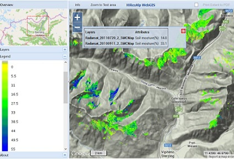Image resolution: width=234 pixels, height=159 pixels.
Task: Click the Google logo on the map
Action: [78, 153]
